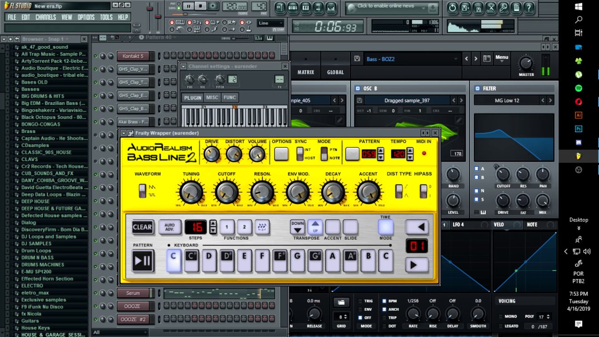The image size is (599, 337).
Task: Open the CHANNELS menu
Action: point(45,17)
